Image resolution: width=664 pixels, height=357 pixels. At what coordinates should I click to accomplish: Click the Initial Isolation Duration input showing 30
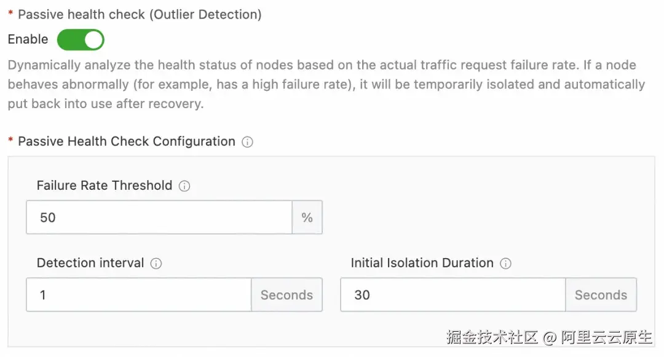click(x=453, y=295)
